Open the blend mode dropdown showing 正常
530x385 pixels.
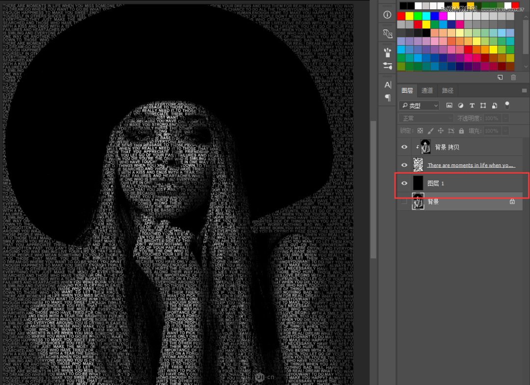click(x=426, y=118)
